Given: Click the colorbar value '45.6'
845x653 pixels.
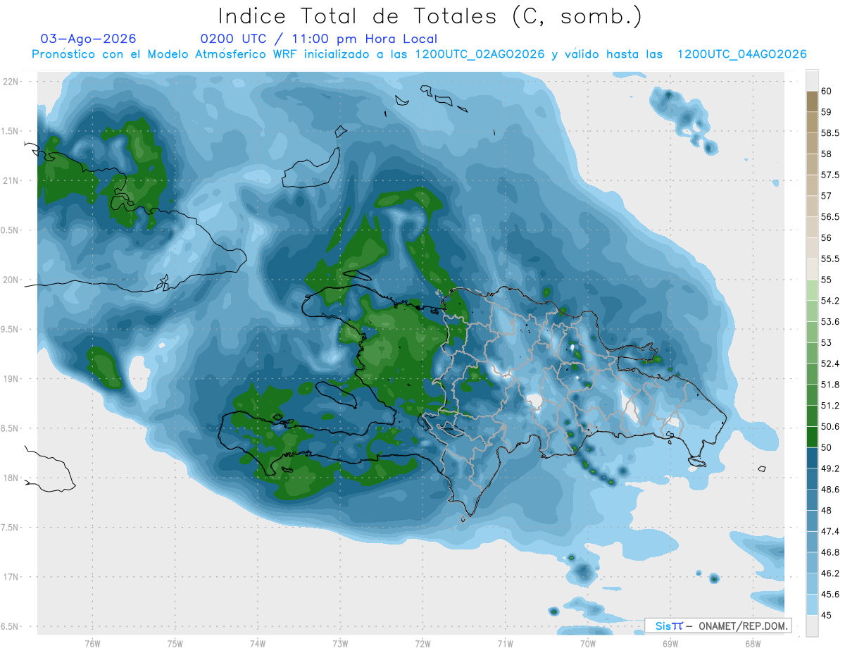Looking at the screenshot, I should (x=830, y=595).
